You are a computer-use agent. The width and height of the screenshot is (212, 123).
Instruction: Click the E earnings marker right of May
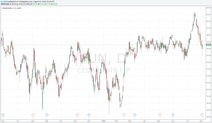point(160,115)
